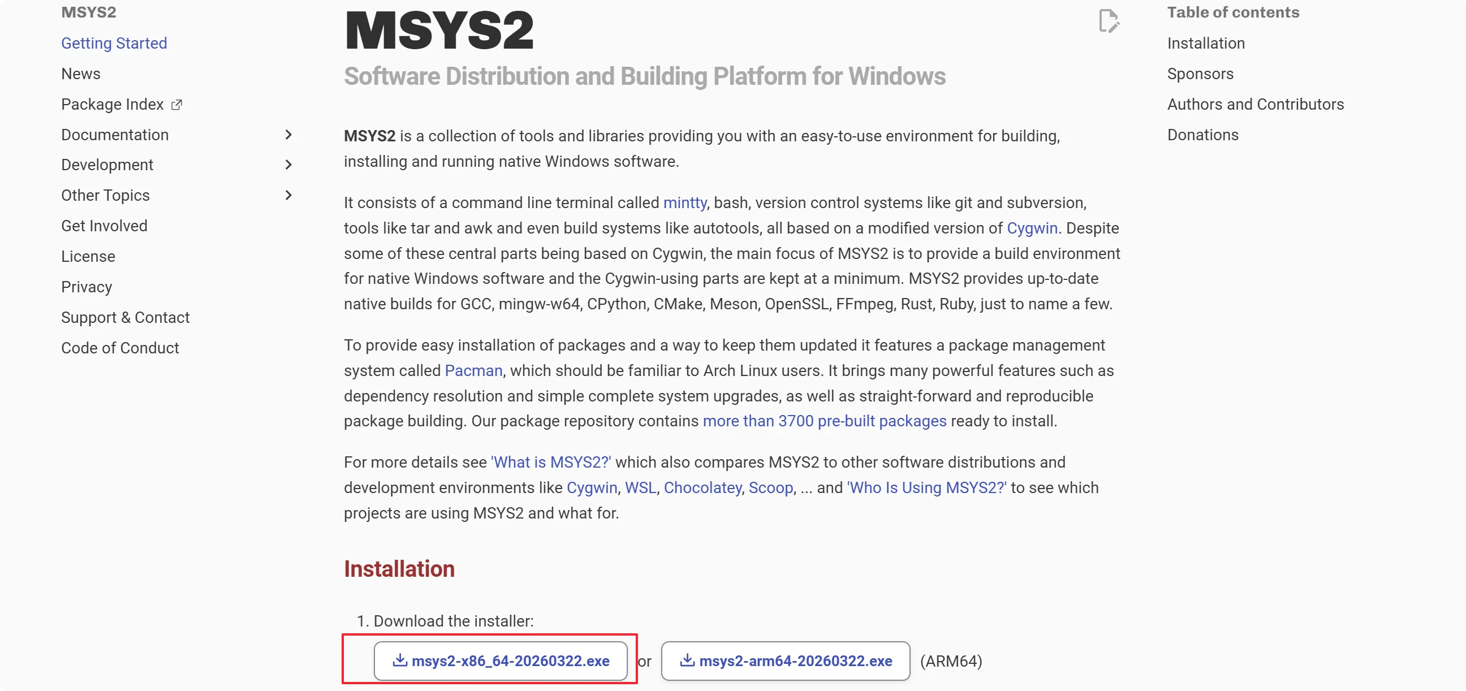Click the edit this page icon
Viewport: 1466px width, 691px height.
(1109, 21)
